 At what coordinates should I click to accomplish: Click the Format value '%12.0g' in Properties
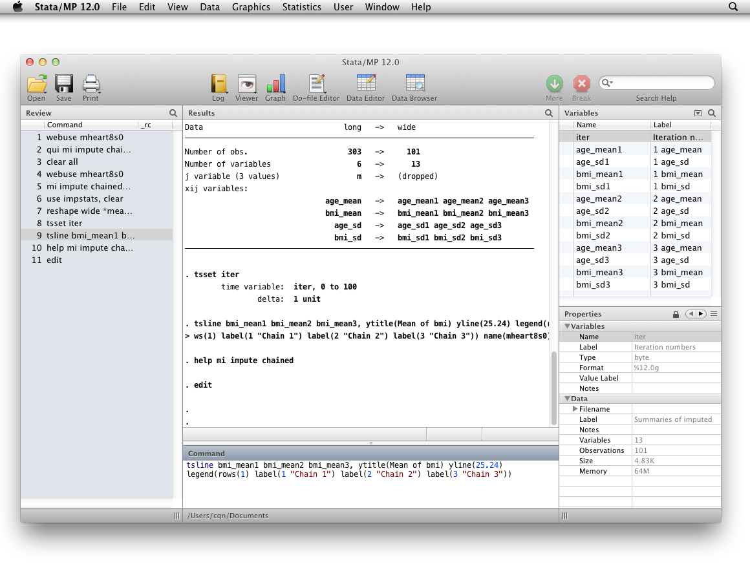coord(647,368)
